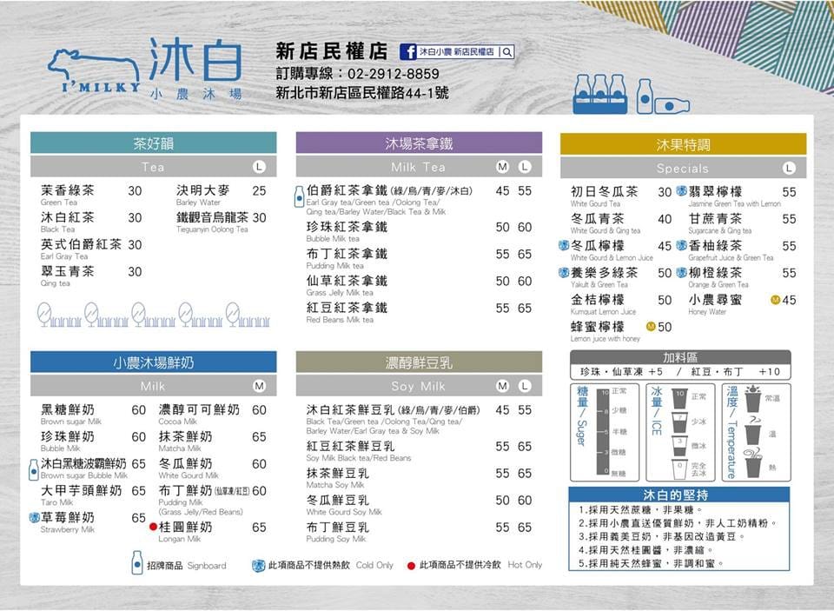Toggle the hot-only marker next to 草莓鮮奶
This screenshot has width=834, height=611.
[x=33, y=515]
